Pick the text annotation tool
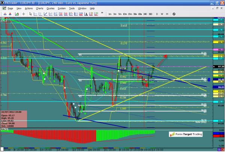This screenshot has height=152, width=225. (86, 14)
